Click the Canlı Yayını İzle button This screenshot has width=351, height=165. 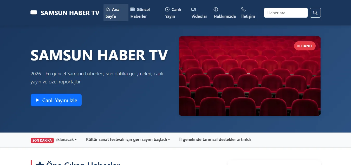[x=56, y=100]
